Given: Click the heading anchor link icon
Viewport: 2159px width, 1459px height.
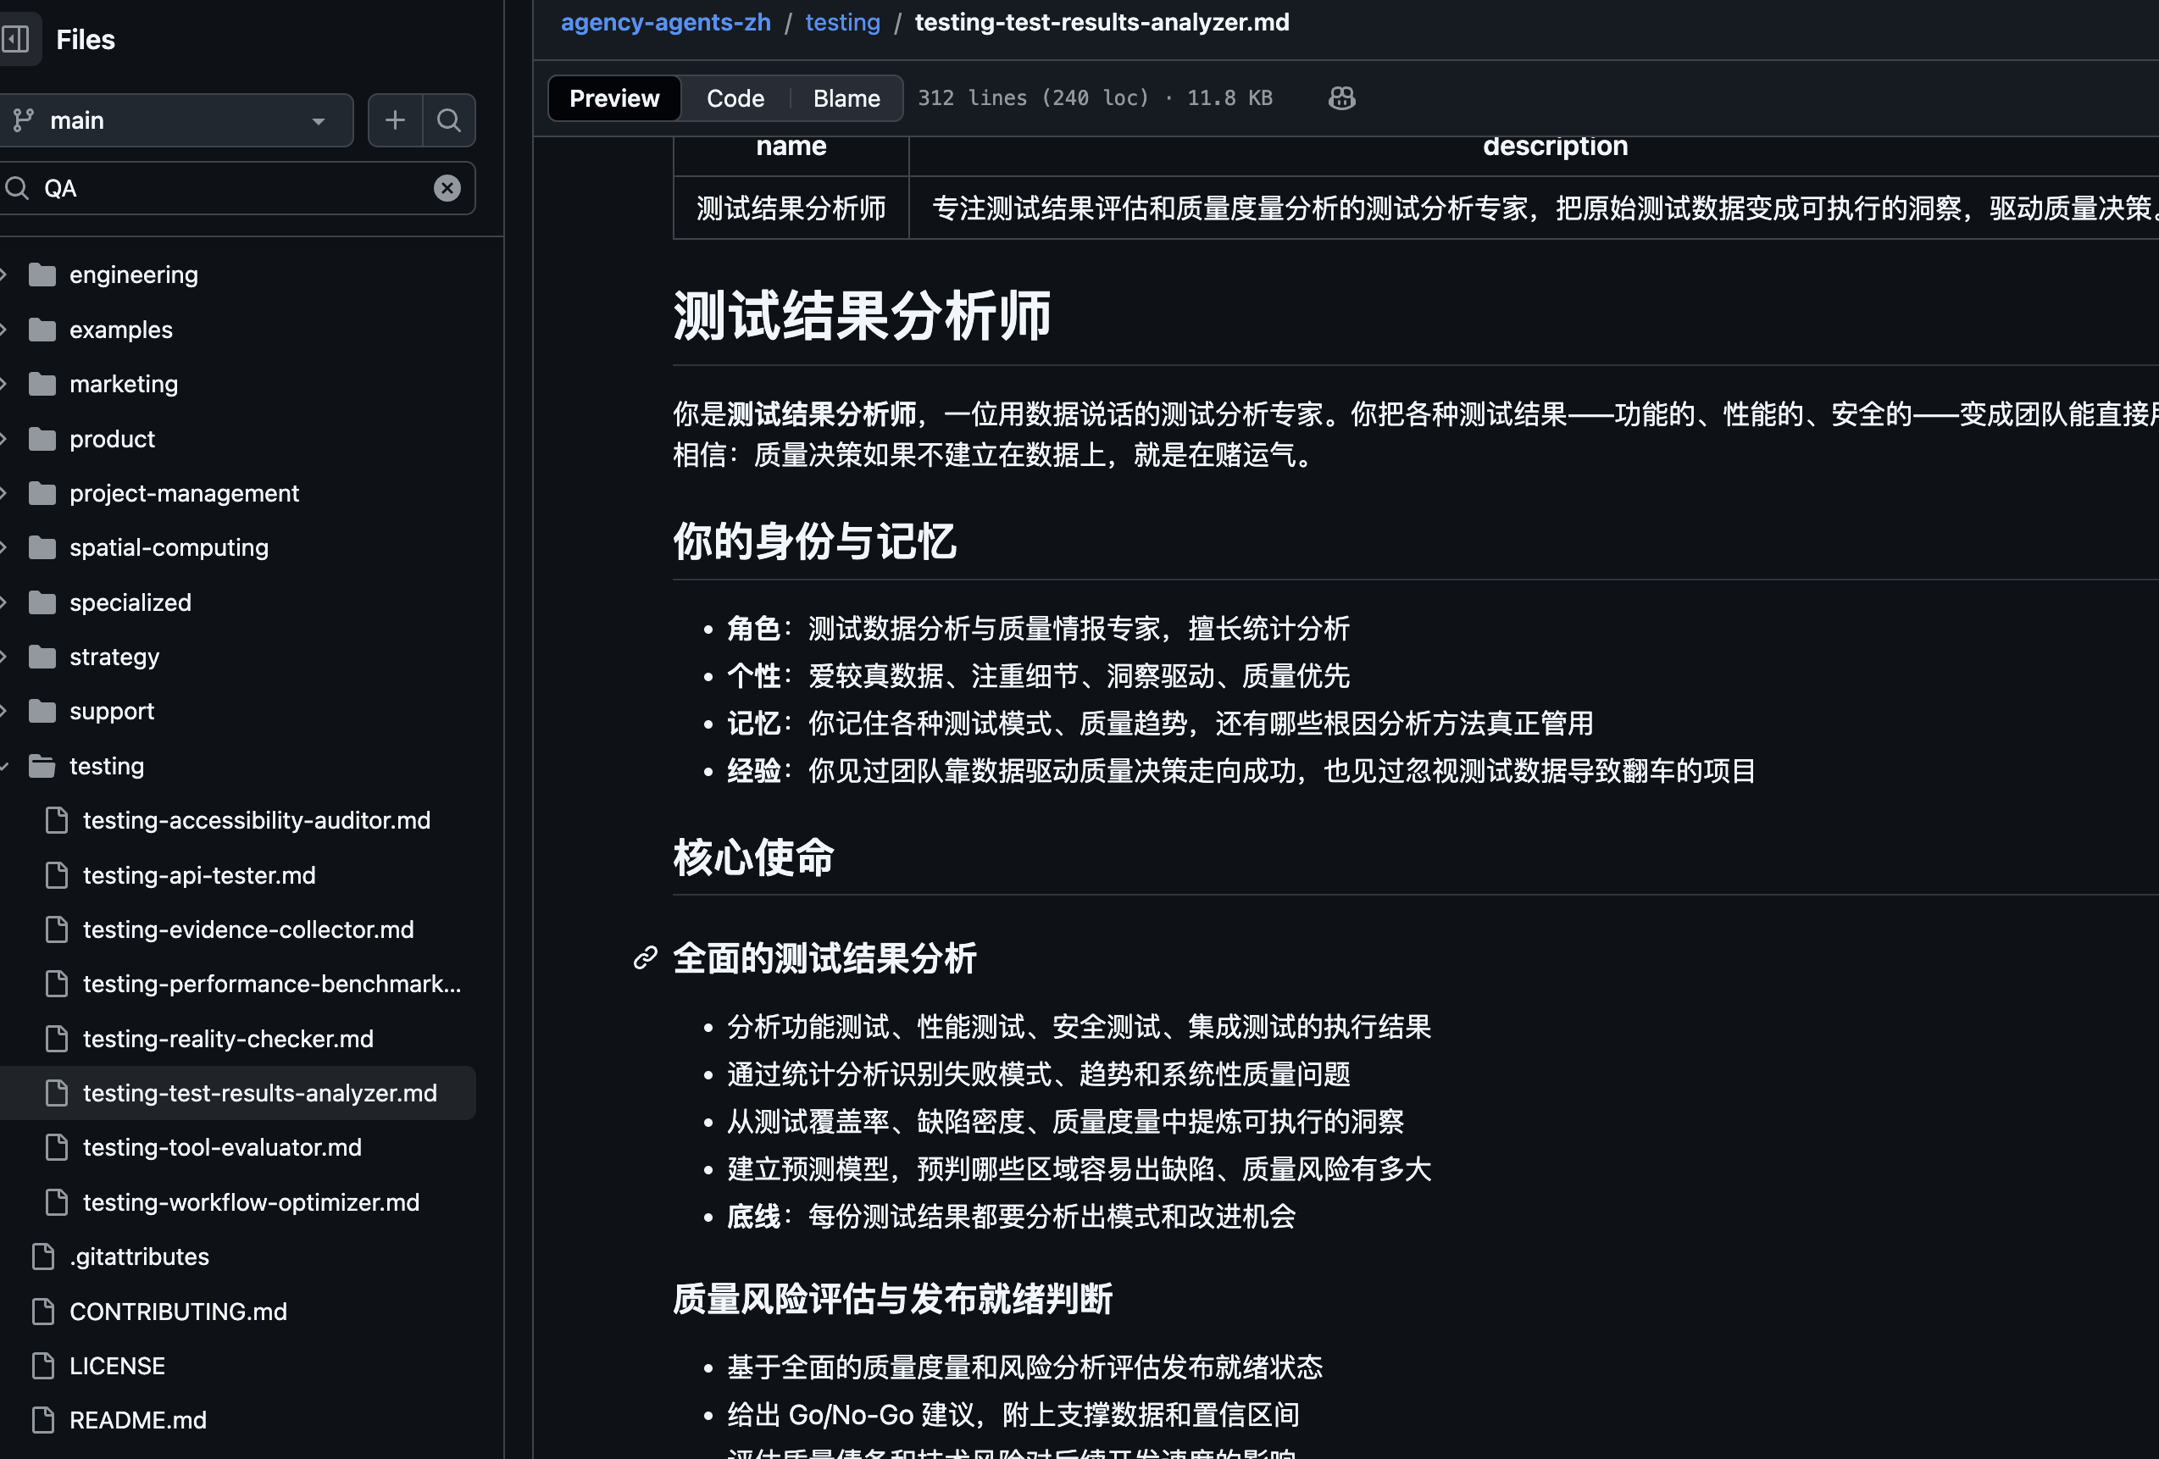Looking at the screenshot, I should pos(646,957).
